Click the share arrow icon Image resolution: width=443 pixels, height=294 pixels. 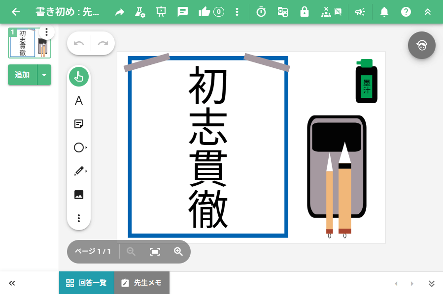(x=120, y=12)
